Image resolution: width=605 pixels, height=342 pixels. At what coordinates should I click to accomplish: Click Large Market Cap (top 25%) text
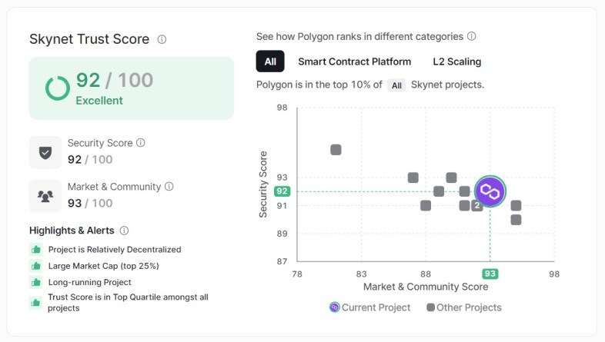click(103, 266)
